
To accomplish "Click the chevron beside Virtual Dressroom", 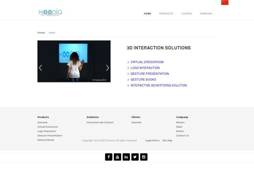I will 128,62.
